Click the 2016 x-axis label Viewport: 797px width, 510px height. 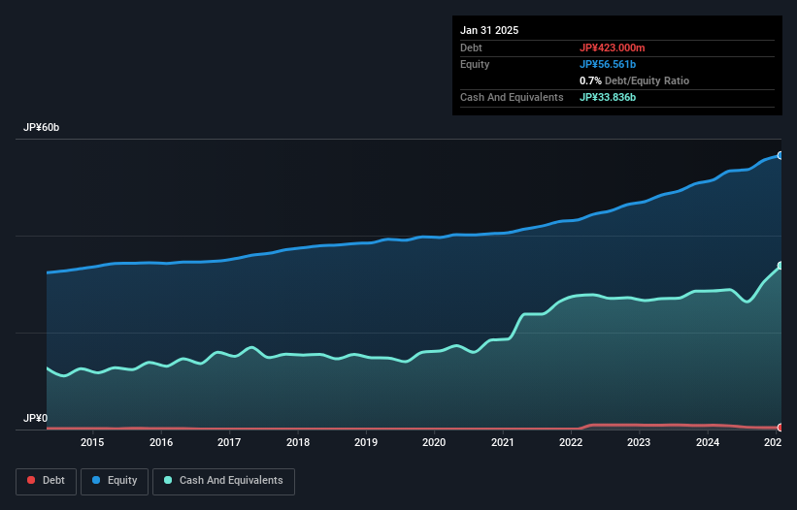[x=161, y=442]
